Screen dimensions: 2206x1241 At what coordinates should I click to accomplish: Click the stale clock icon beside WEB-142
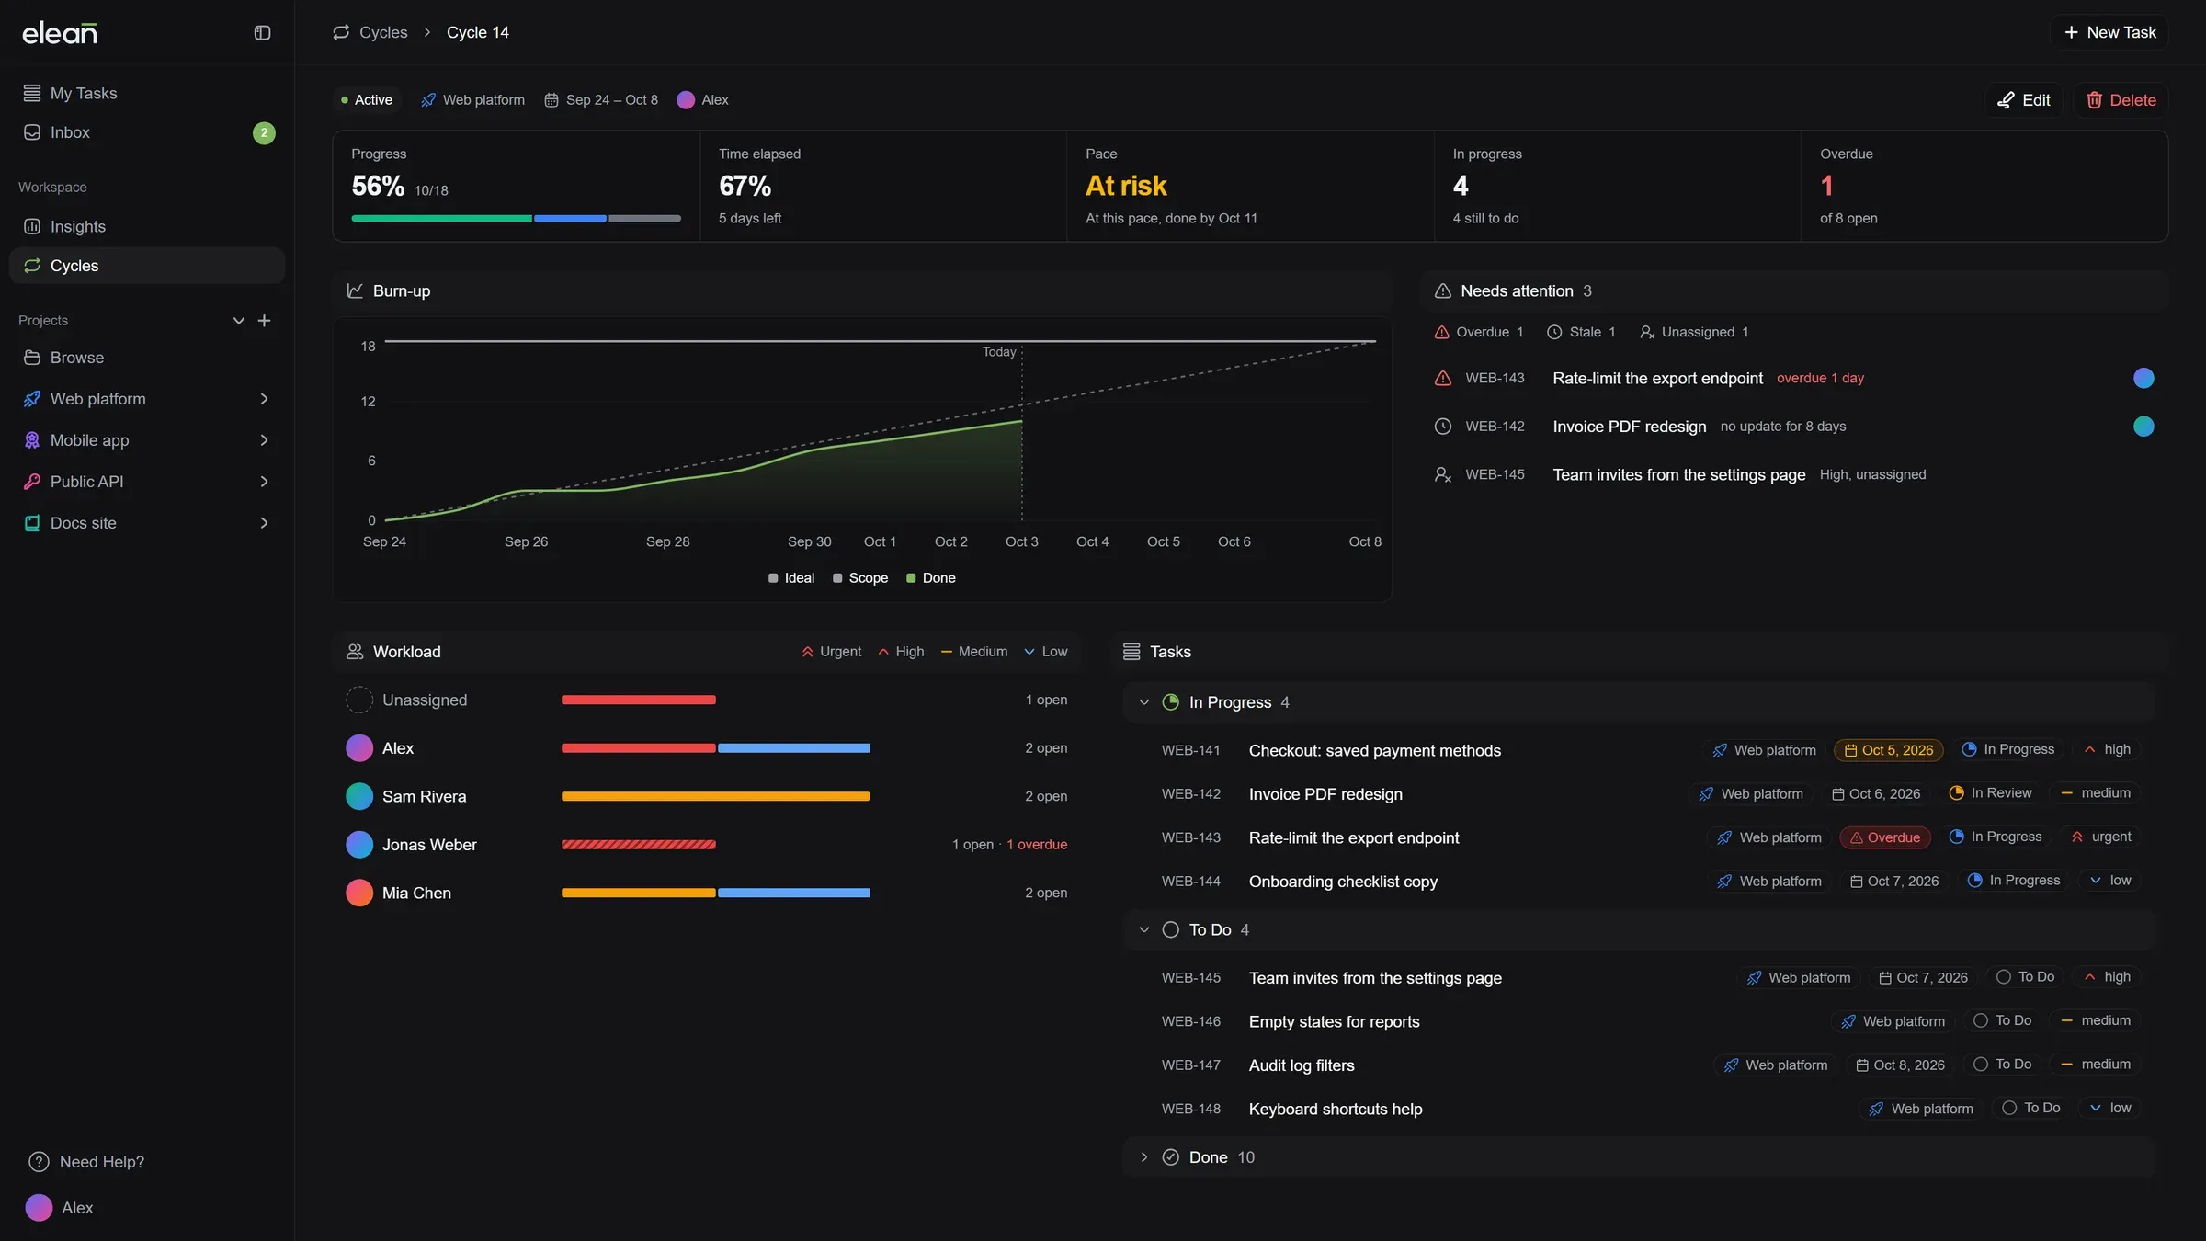pyautogui.click(x=1443, y=427)
